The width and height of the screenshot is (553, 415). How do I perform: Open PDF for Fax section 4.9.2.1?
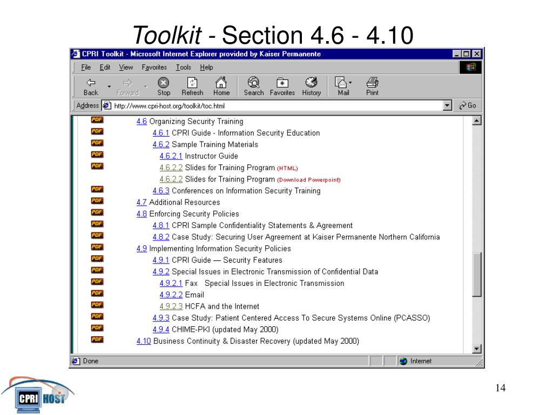97,282
